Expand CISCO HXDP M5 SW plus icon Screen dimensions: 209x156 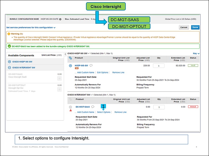(x=9, y=62)
